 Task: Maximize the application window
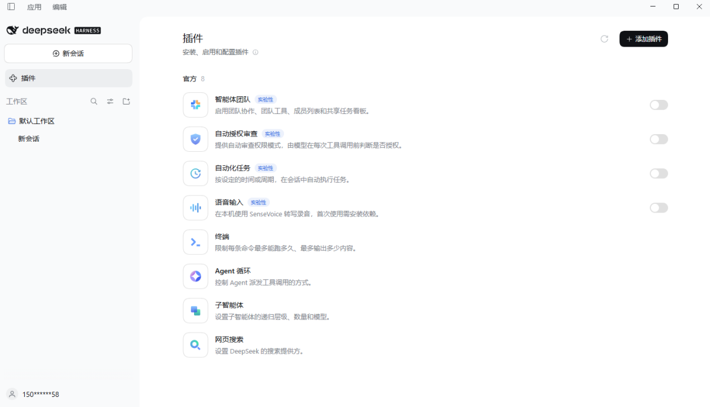point(676,6)
